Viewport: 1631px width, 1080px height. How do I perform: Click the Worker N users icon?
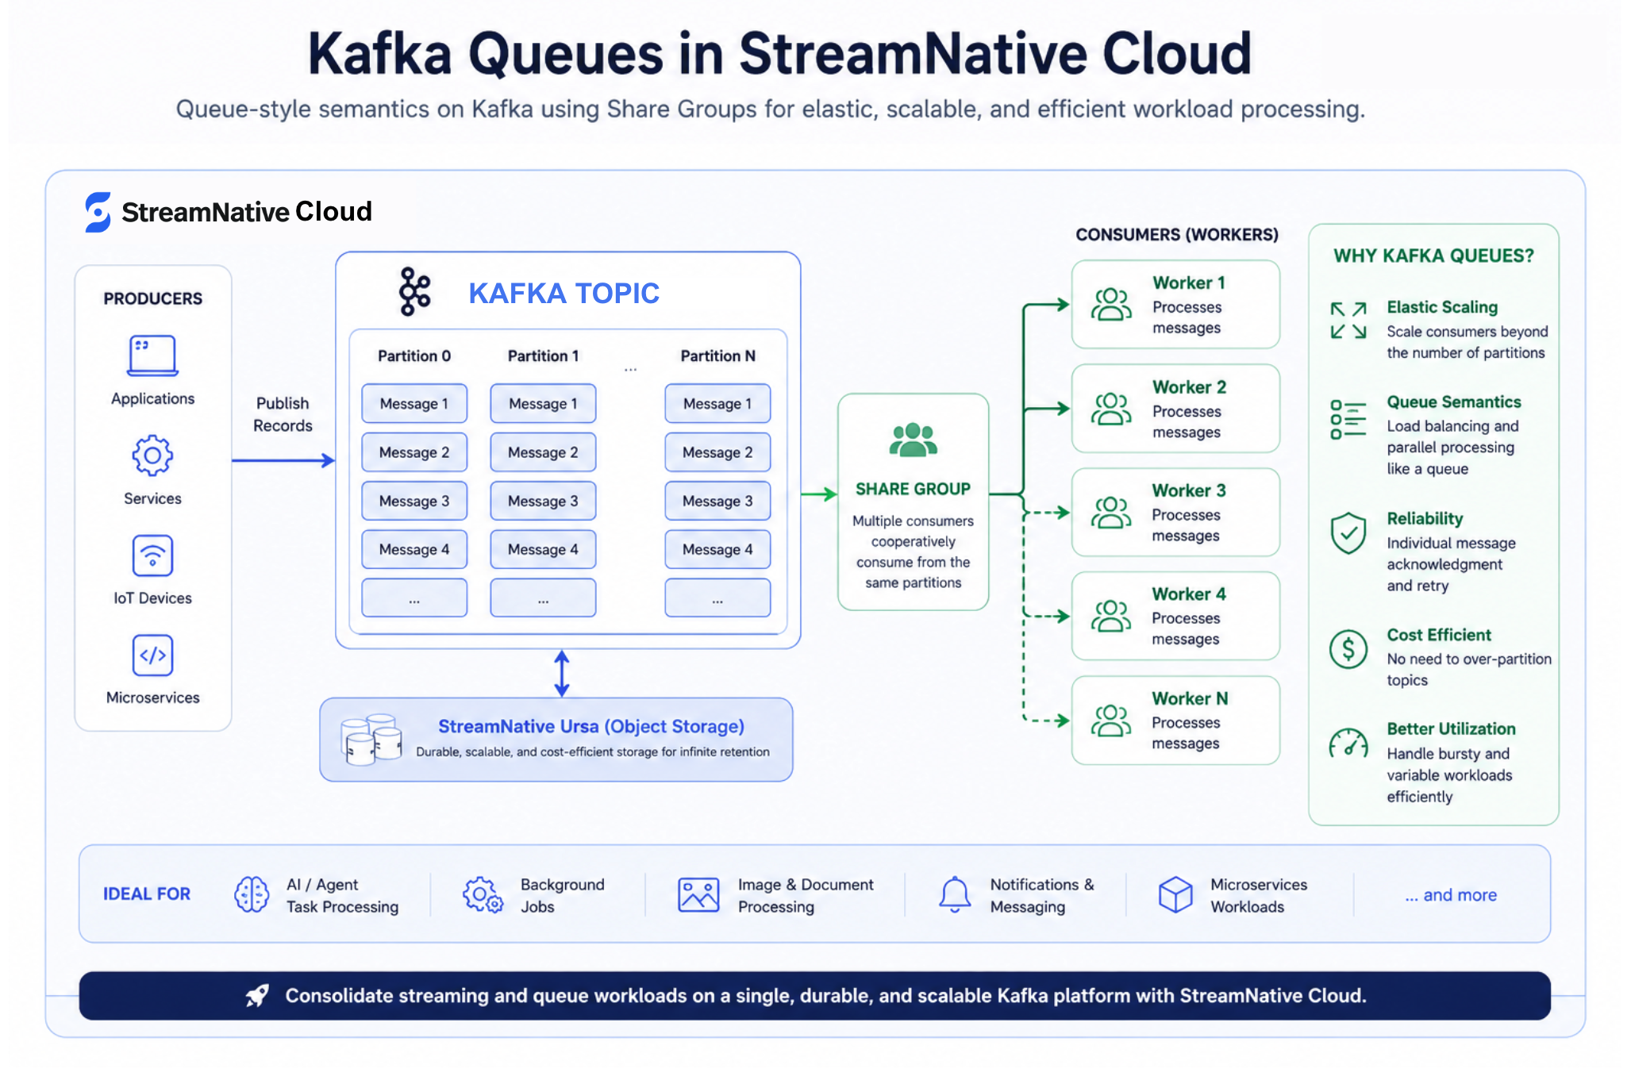[x=1111, y=721]
